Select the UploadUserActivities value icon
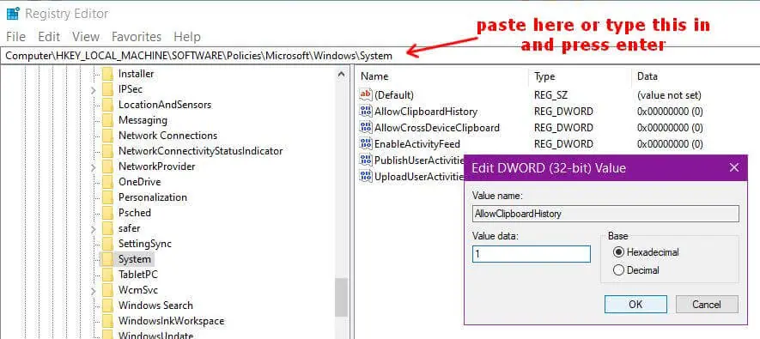760x339 pixels. (366, 176)
